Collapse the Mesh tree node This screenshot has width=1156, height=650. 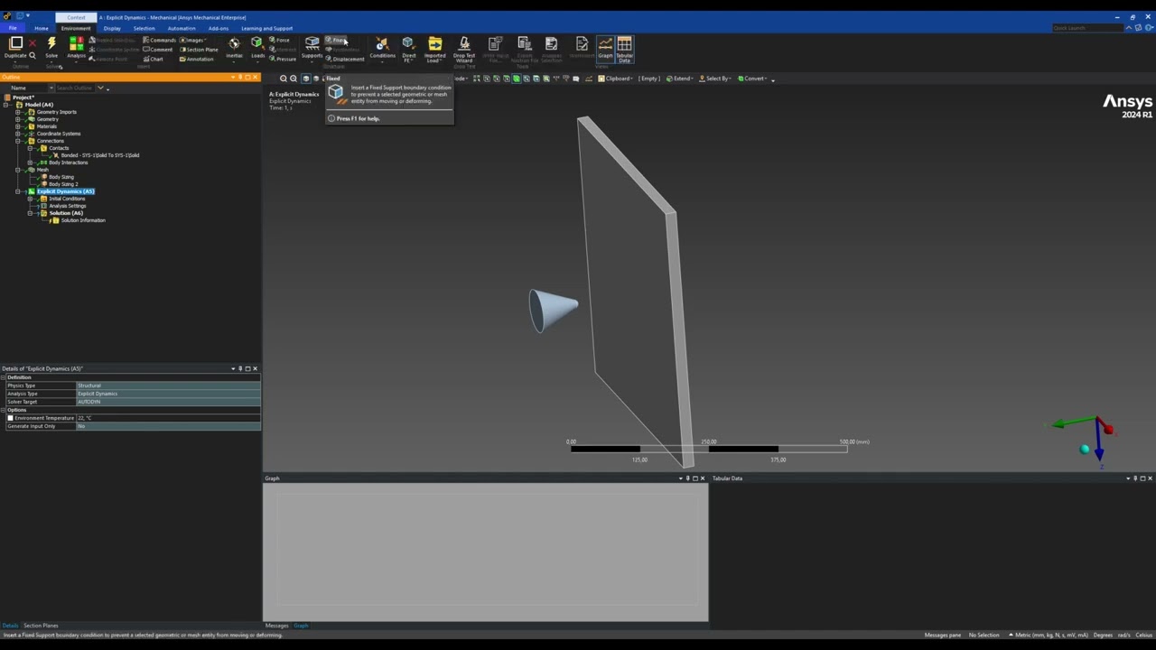(x=18, y=170)
